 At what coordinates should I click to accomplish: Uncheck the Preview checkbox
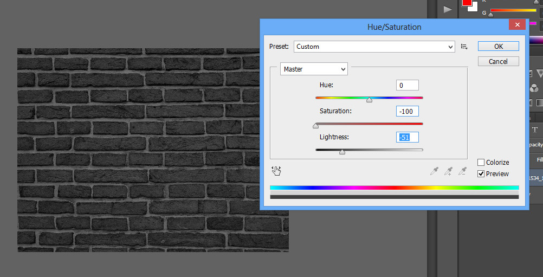pyautogui.click(x=481, y=174)
